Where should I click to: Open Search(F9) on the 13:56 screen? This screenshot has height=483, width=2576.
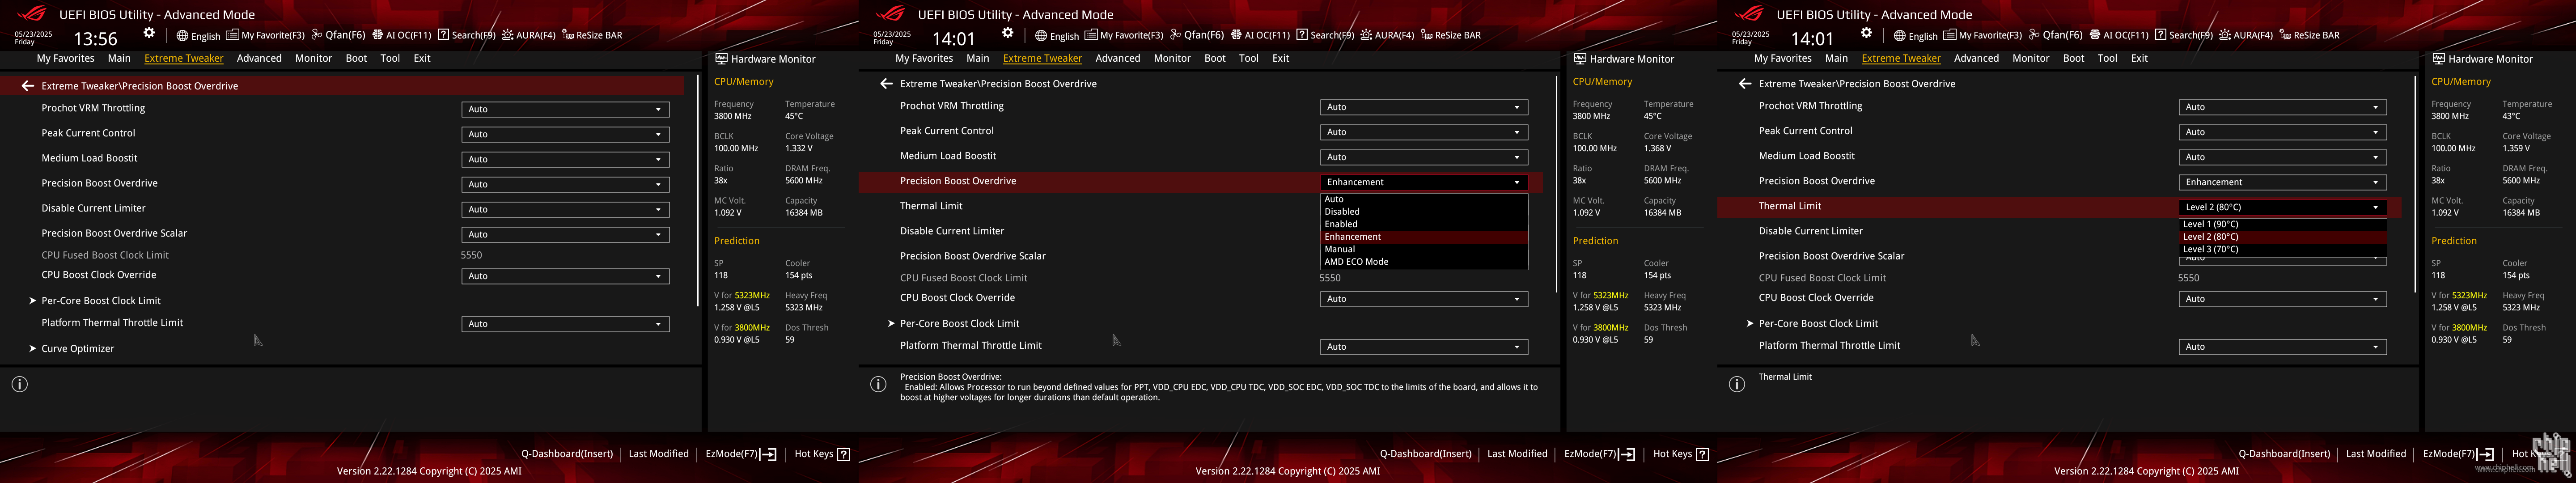pyautogui.click(x=466, y=35)
